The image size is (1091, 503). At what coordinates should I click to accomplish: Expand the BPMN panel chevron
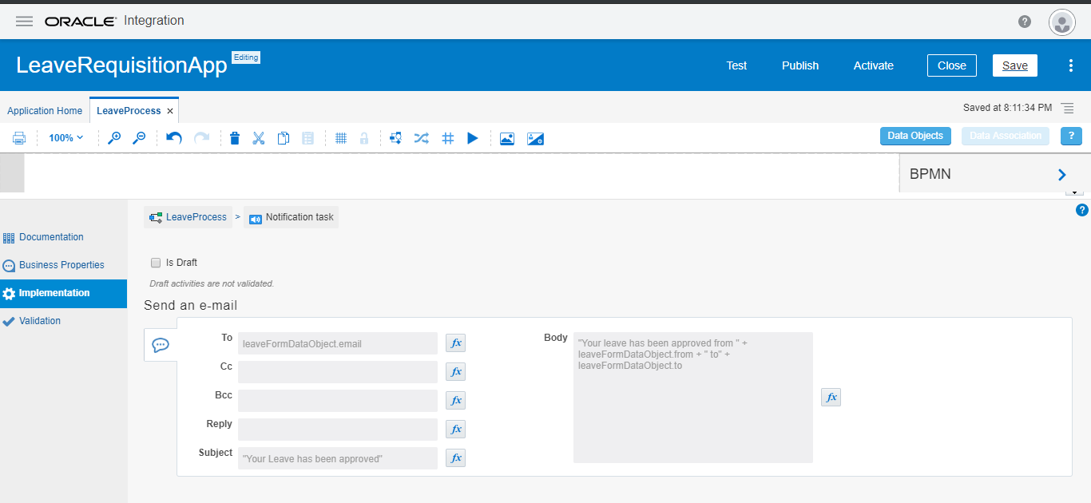1061,174
